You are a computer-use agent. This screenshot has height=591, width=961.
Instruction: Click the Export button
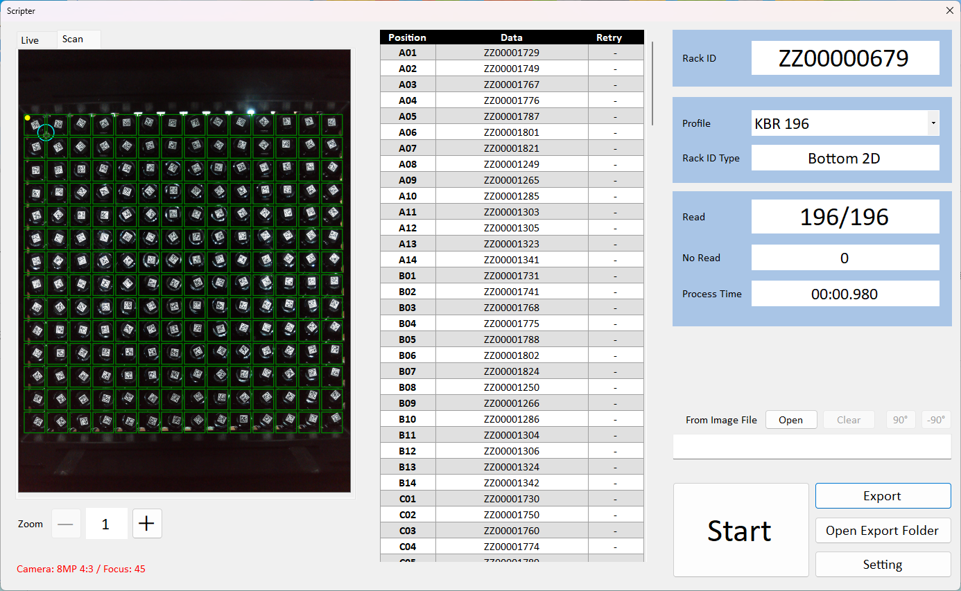click(x=882, y=496)
